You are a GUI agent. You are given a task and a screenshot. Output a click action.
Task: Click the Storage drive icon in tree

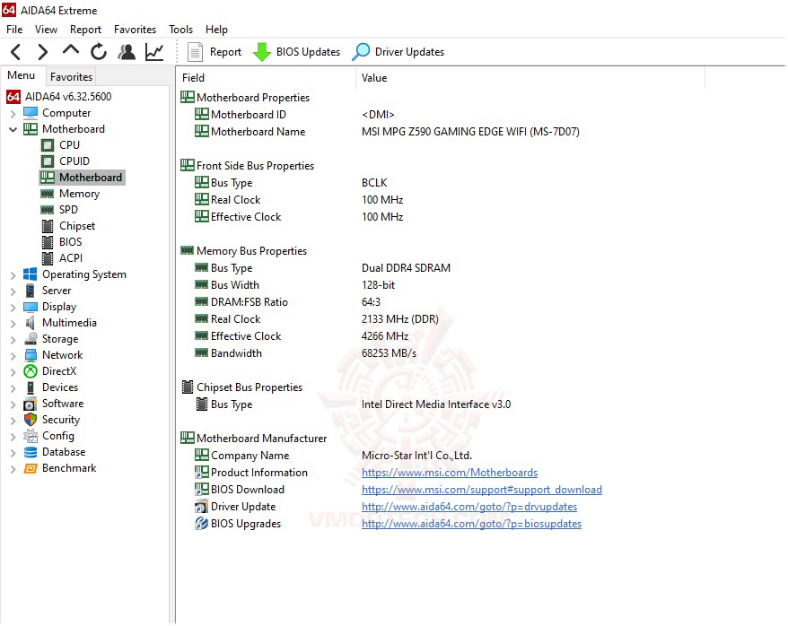coord(31,339)
